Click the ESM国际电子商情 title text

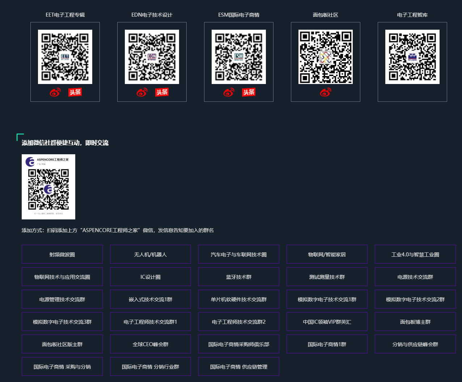tap(239, 15)
